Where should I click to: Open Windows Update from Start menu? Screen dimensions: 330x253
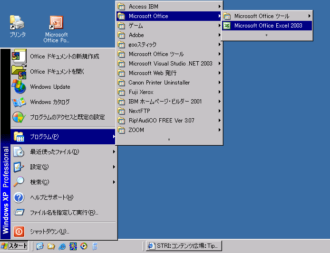(63, 86)
